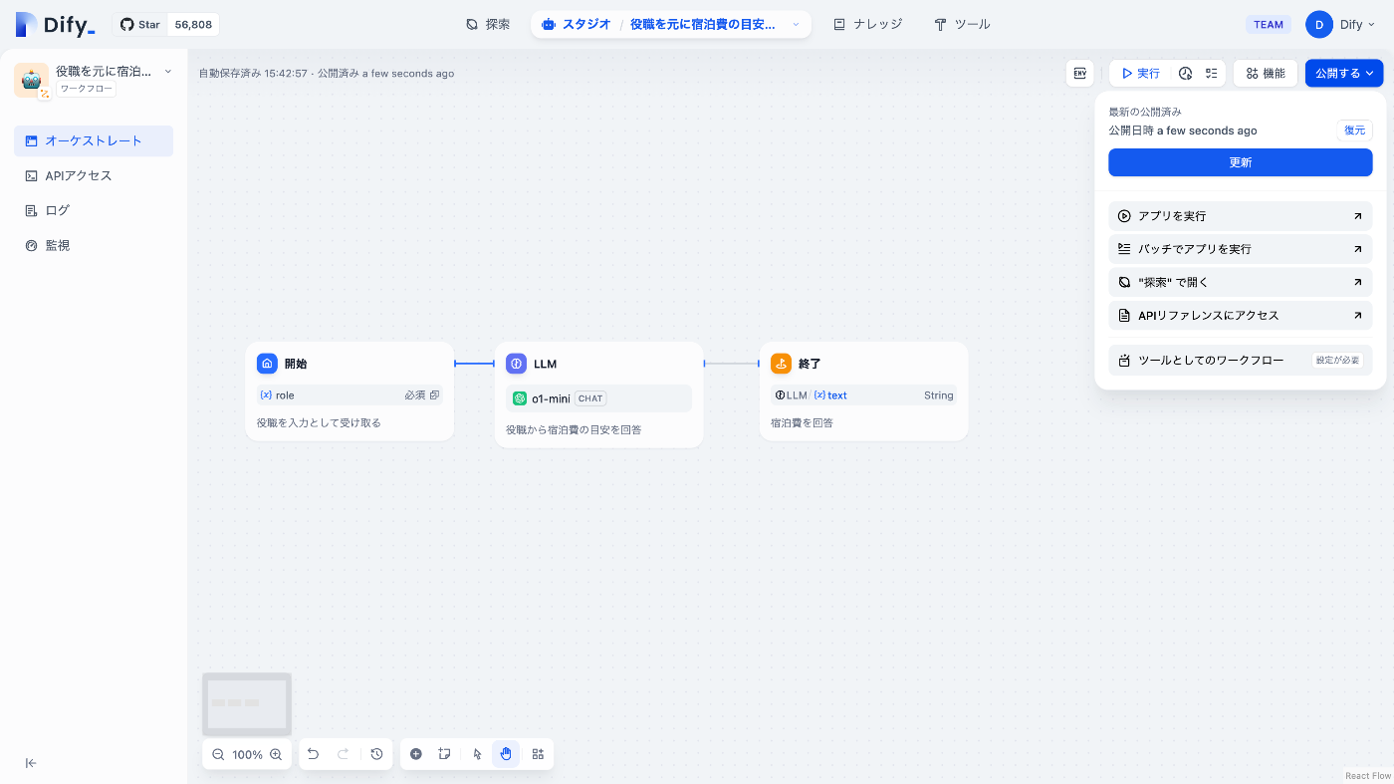The height and width of the screenshot is (784, 1394).
Task: Select バッチでアプリを実行 option
Action: (x=1241, y=249)
